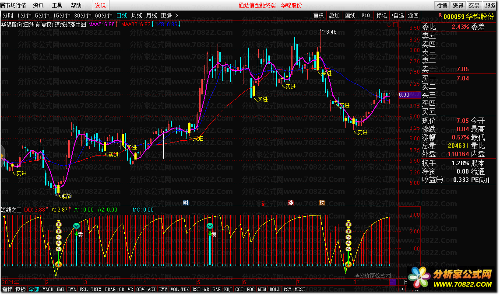Open the 工具 menu
This screenshot has height=295, width=500.
(57, 5)
